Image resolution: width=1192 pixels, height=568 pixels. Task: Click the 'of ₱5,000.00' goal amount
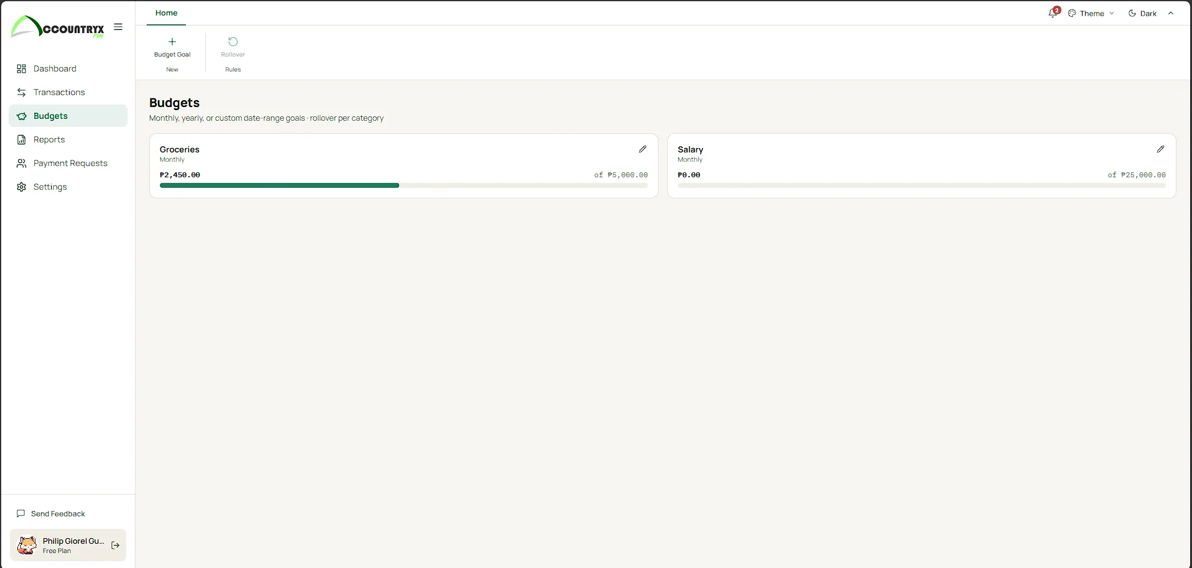pyautogui.click(x=621, y=175)
